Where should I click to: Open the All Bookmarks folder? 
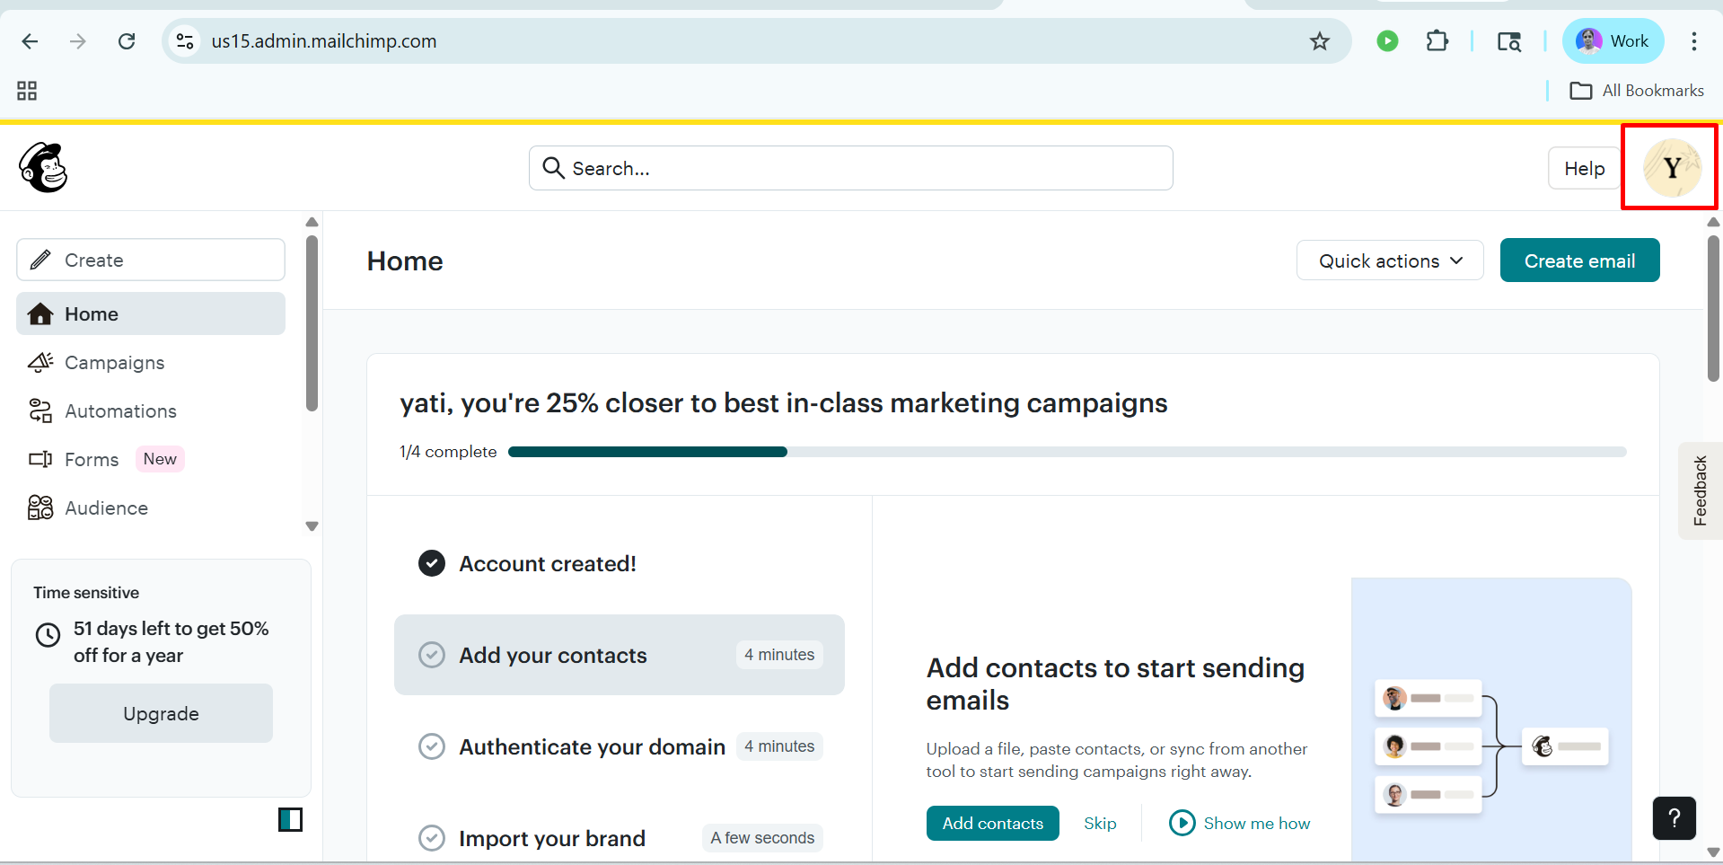(x=1636, y=91)
